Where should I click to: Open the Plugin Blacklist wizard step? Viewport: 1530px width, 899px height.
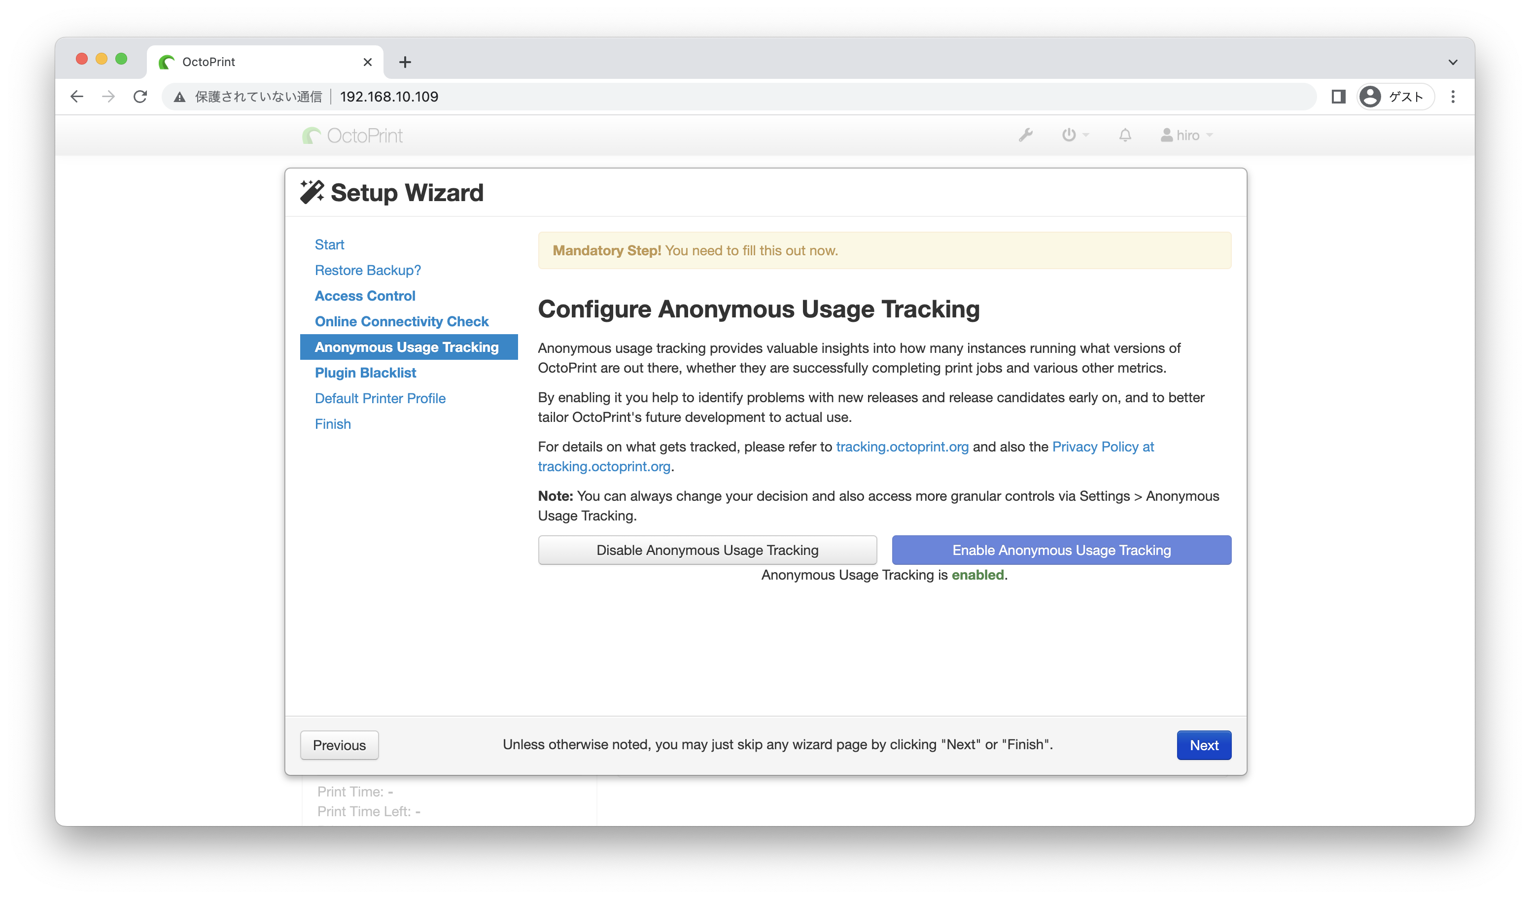[365, 373]
